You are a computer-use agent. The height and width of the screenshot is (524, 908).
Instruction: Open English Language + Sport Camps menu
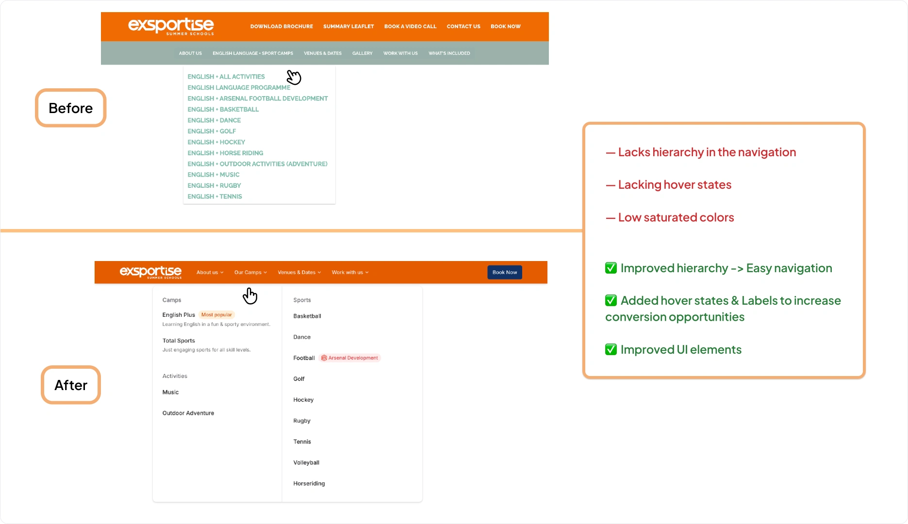tap(253, 53)
